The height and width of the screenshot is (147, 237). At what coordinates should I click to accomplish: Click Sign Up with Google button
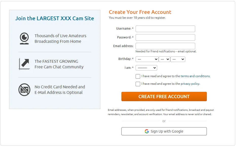point(164,131)
